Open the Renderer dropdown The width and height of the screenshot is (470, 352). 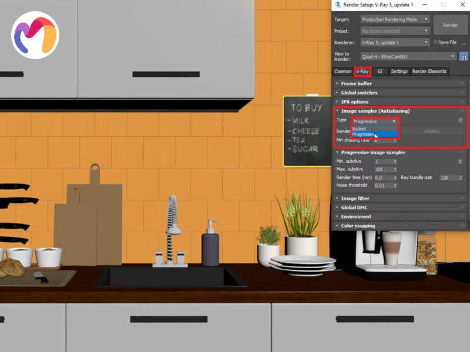[x=395, y=42]
